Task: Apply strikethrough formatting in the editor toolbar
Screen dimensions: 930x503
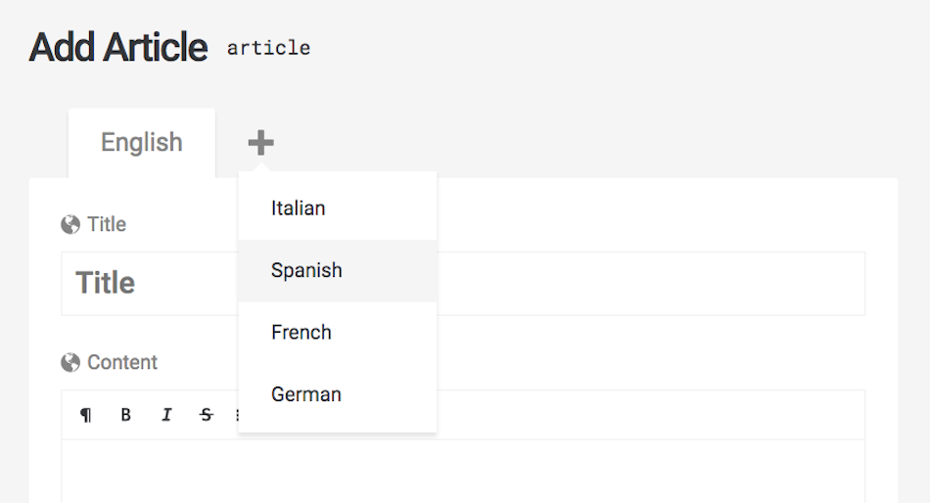Action: 207,415
